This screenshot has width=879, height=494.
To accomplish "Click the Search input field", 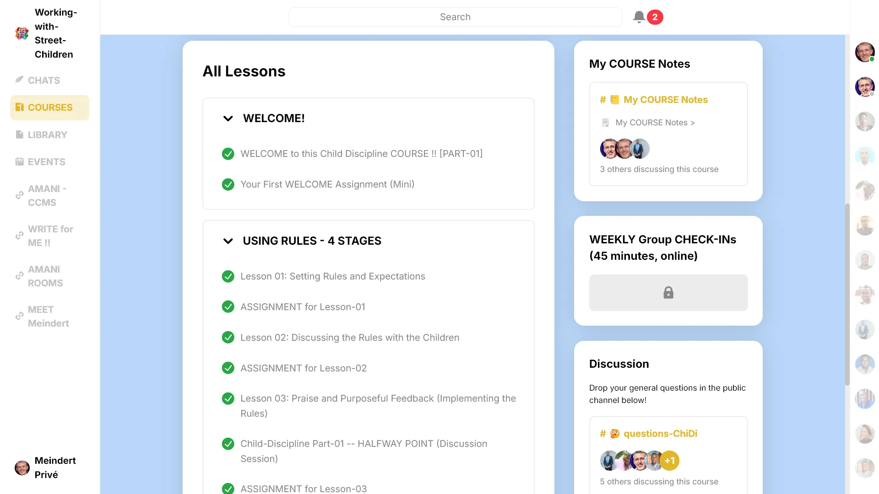I will [x=455, y=17].
